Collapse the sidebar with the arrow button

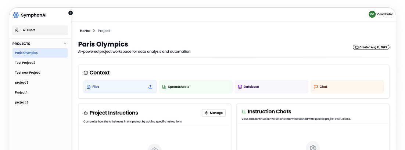[x=71, y=13]
